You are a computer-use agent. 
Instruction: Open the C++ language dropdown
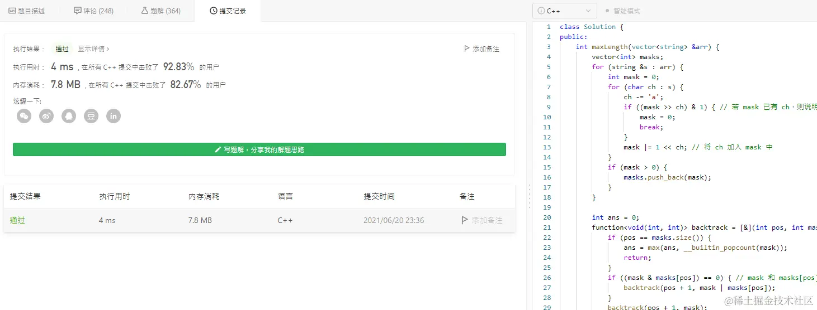[x=565, y=11]
